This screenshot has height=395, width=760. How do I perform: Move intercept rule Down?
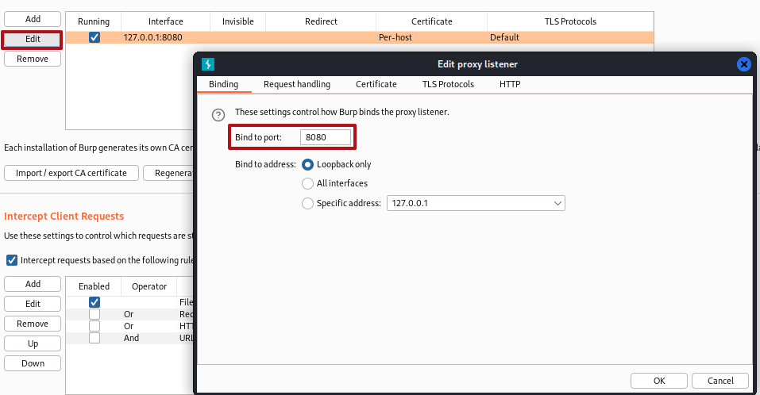coord(33,363)
